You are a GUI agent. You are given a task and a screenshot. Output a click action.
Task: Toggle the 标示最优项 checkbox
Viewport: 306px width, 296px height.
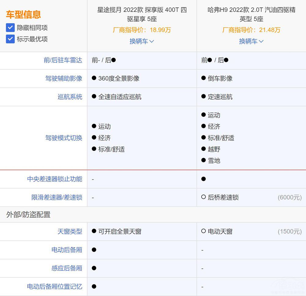coord(10,39)
